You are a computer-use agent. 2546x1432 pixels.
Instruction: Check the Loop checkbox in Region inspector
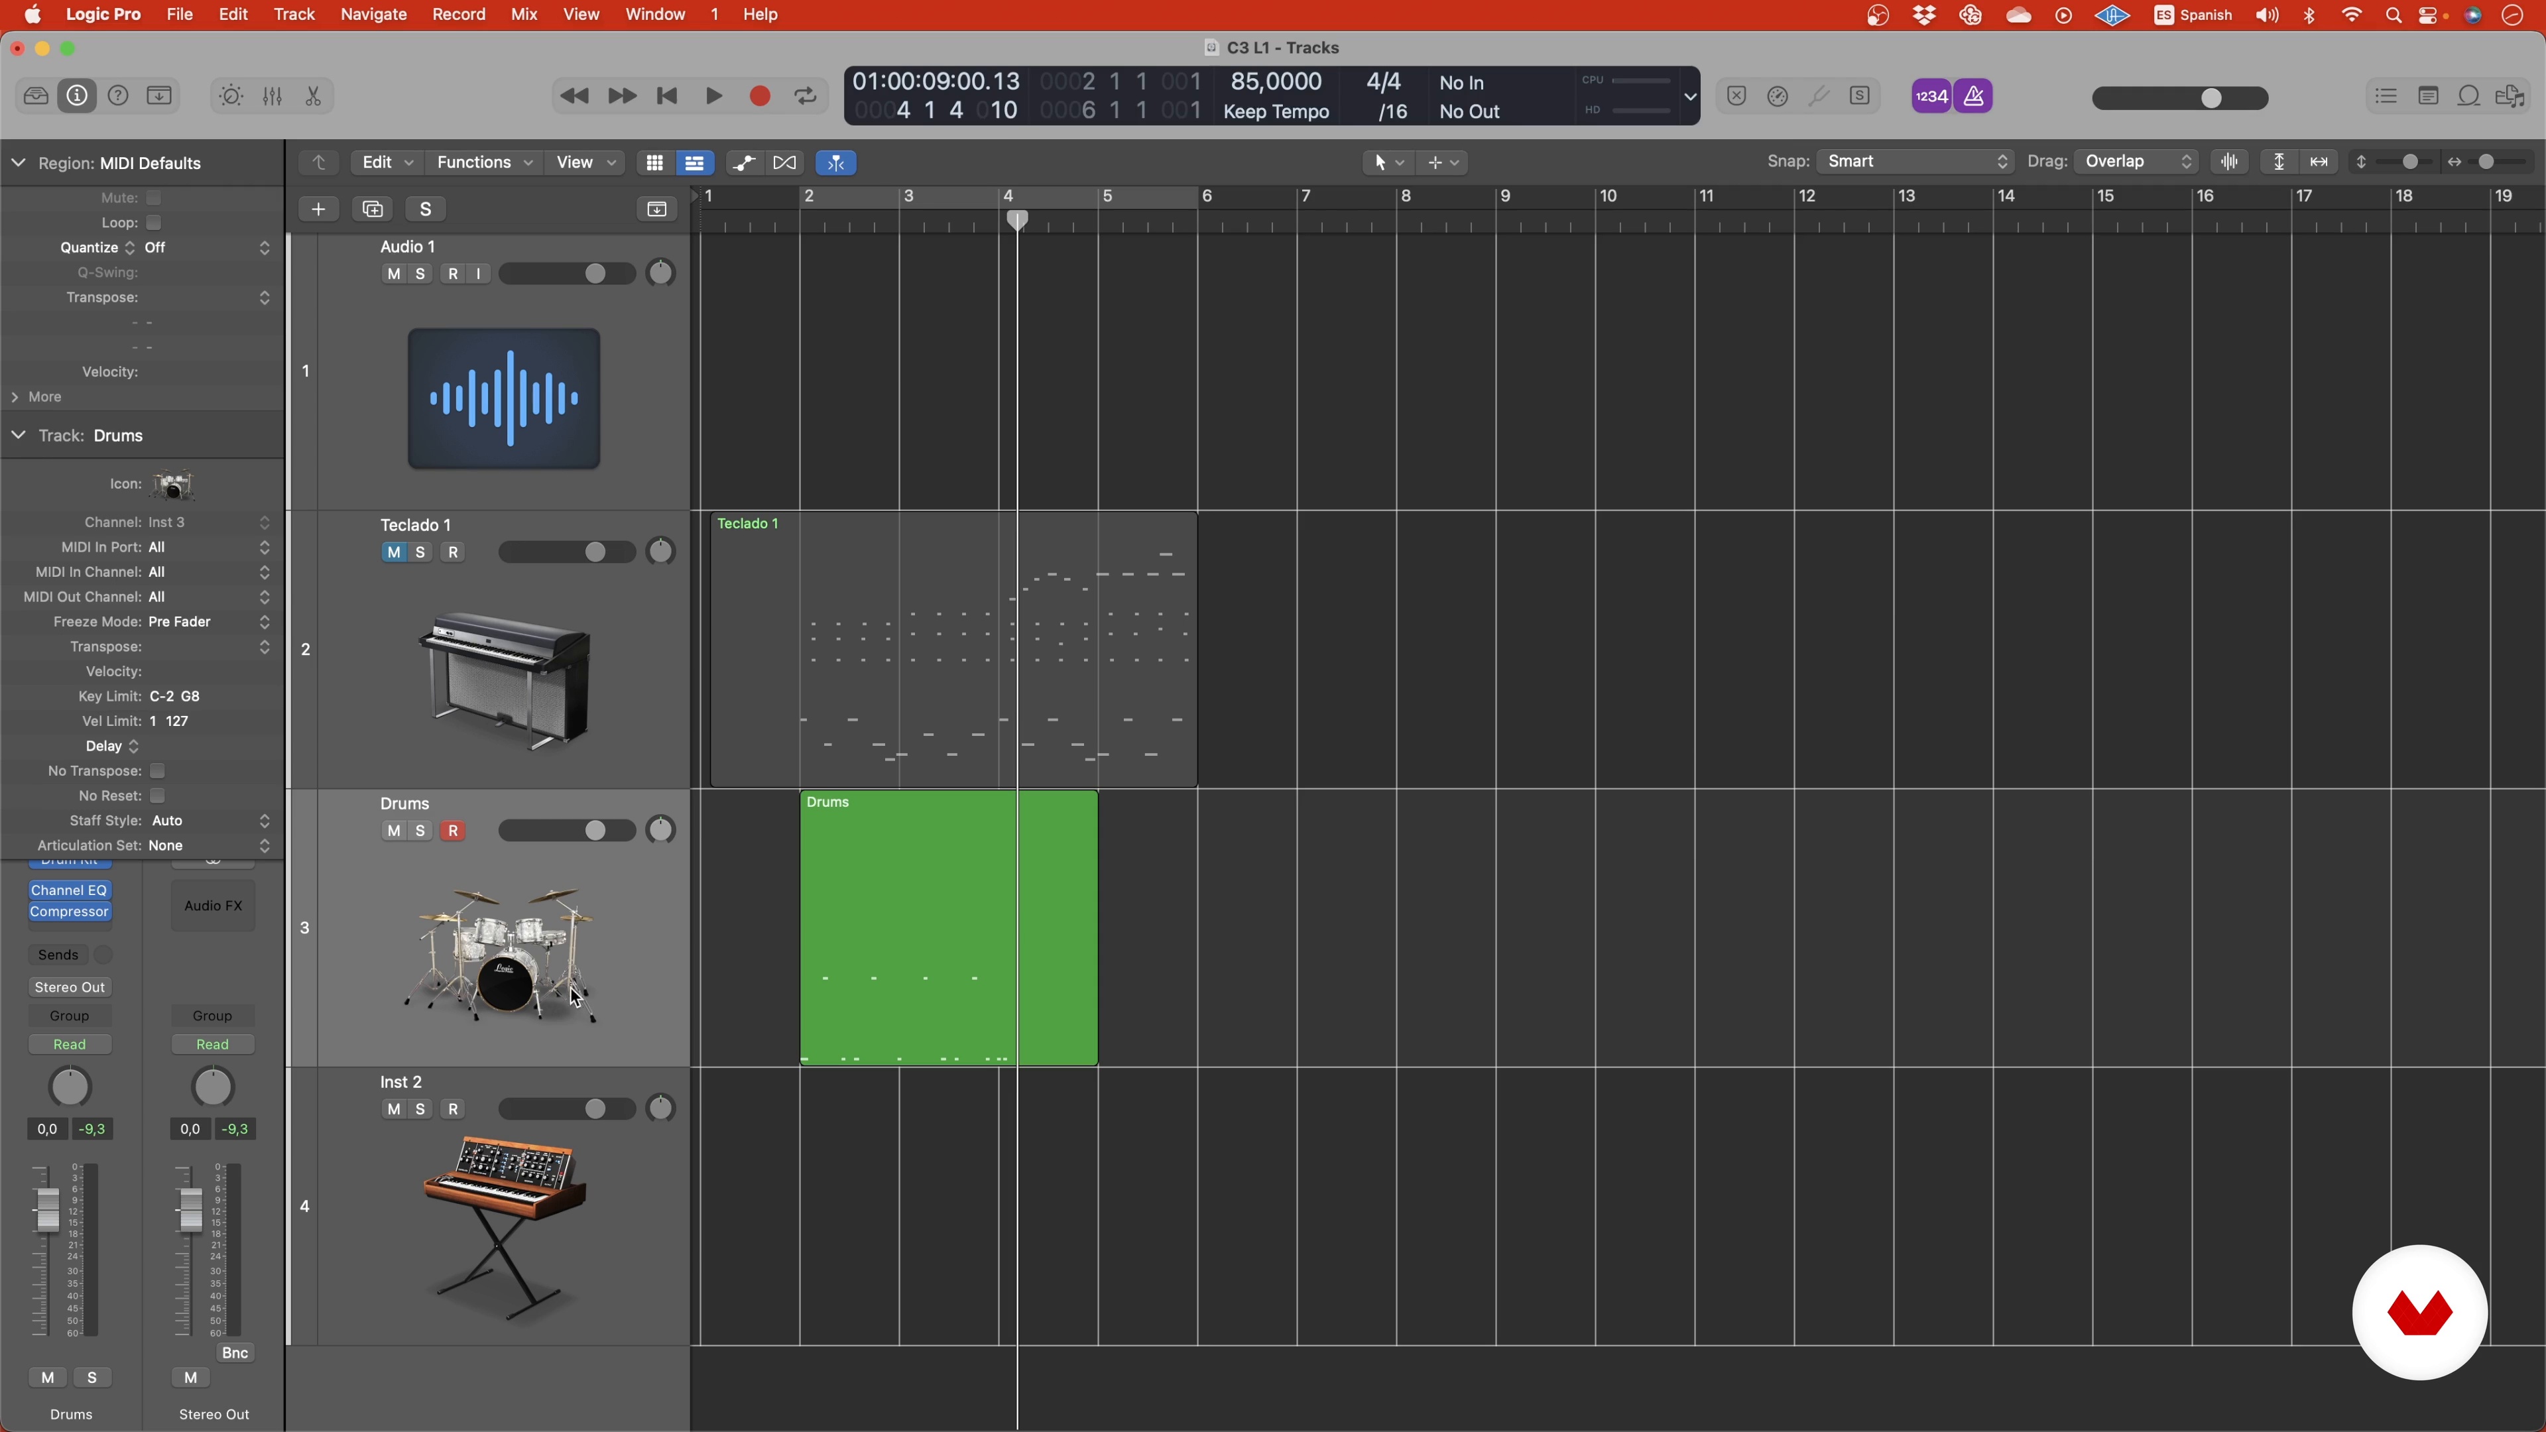tap(154, 222)
